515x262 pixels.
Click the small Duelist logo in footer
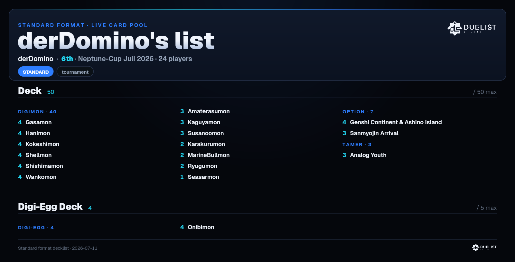point(484,247)
